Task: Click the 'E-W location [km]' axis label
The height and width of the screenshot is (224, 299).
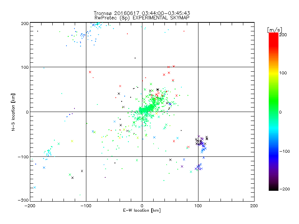Action: [142, 211]
